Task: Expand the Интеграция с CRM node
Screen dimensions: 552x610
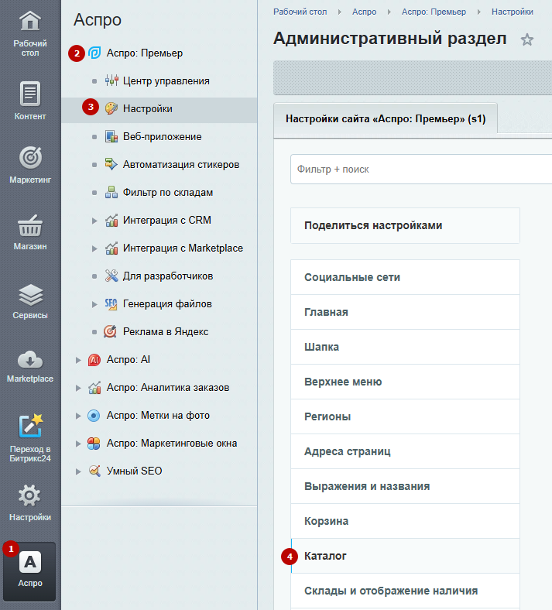Action: (94, 221)
